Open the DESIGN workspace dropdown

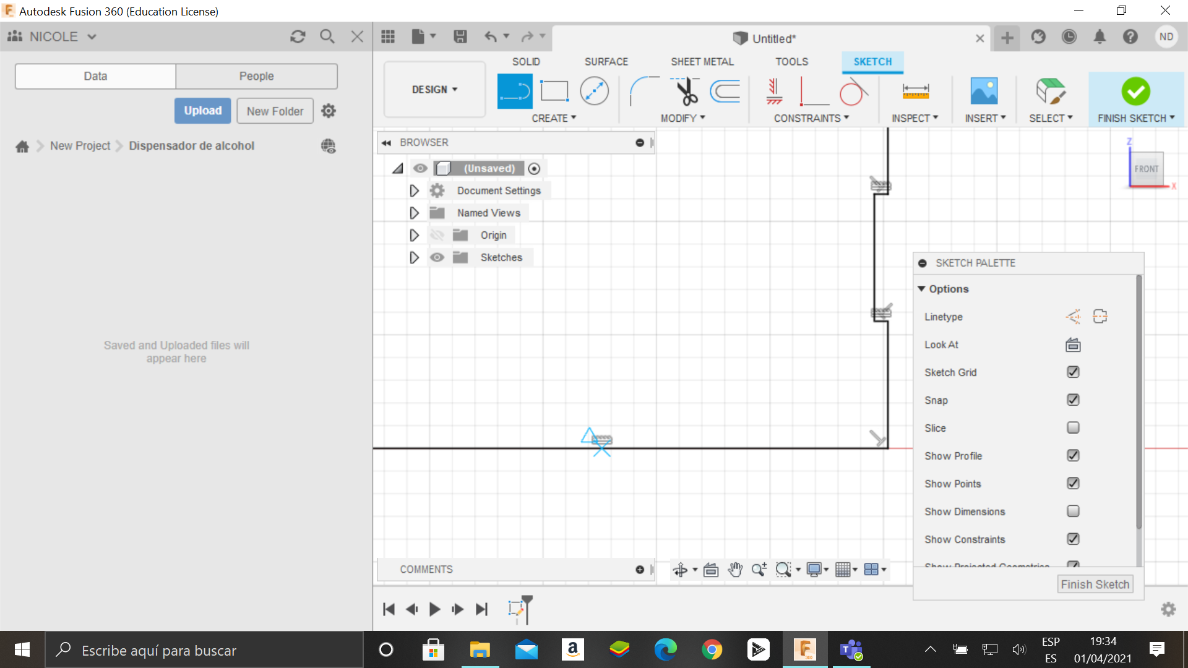coord(434,90)
